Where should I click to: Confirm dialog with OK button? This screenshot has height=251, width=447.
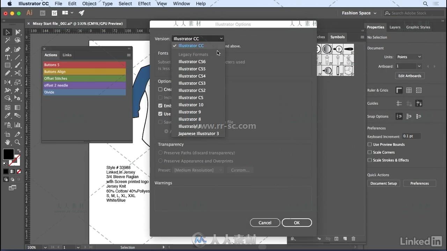[297, 223]
